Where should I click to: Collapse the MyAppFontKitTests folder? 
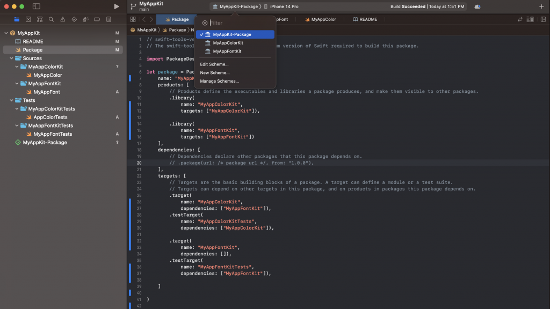pyautogui.click(x=17, y=126)
